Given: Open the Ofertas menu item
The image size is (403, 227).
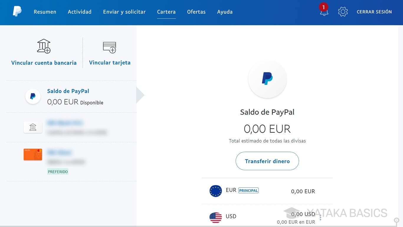Looking at the screenshot, I should [196, 12].
